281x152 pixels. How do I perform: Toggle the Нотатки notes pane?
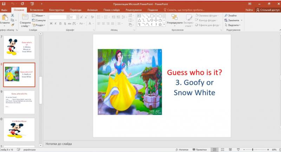(182, 150)
